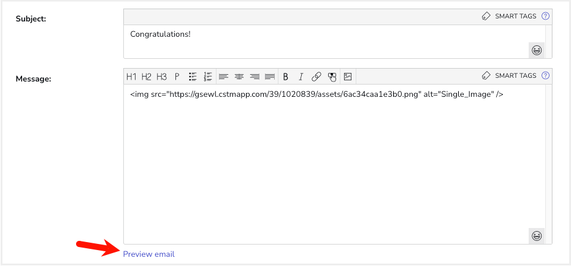Open help icon beside Subject Smart Tags

click(x=545, y=16)
